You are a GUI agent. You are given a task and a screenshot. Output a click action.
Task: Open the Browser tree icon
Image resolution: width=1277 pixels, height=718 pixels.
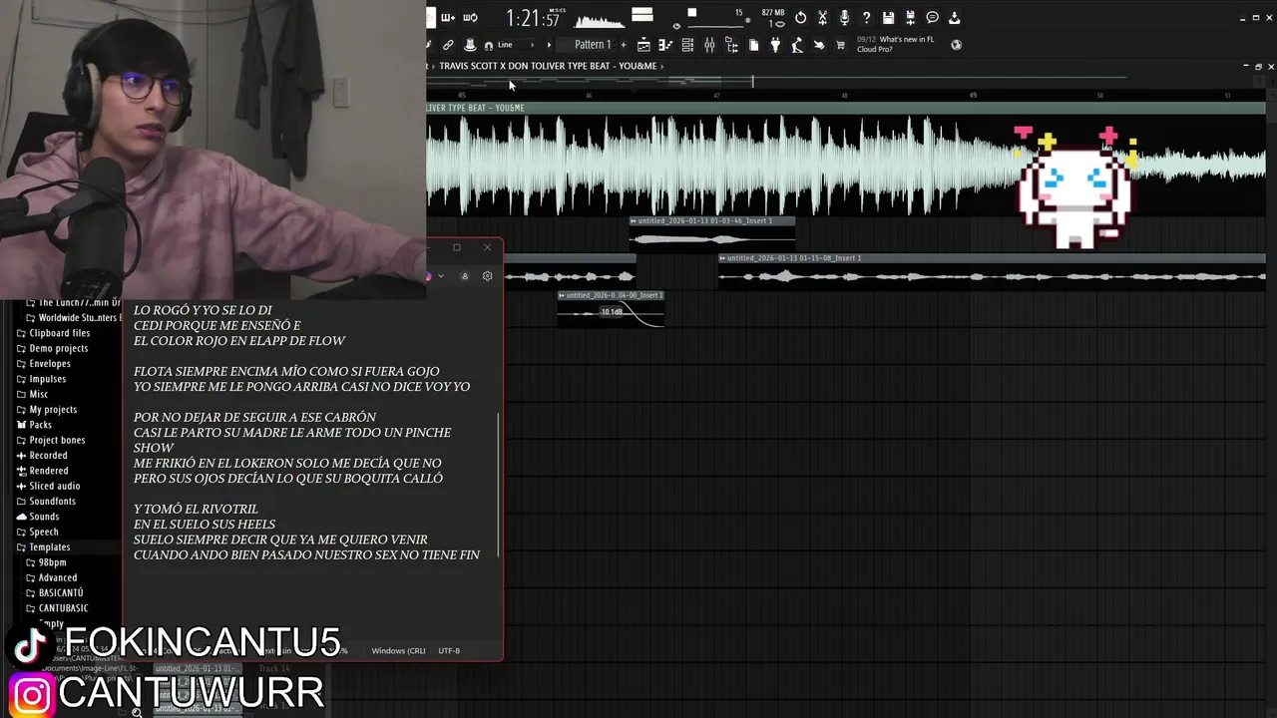coord(731,45)
